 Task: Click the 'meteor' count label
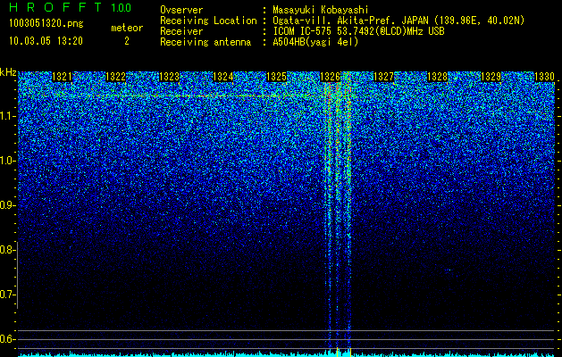point(127,28)
